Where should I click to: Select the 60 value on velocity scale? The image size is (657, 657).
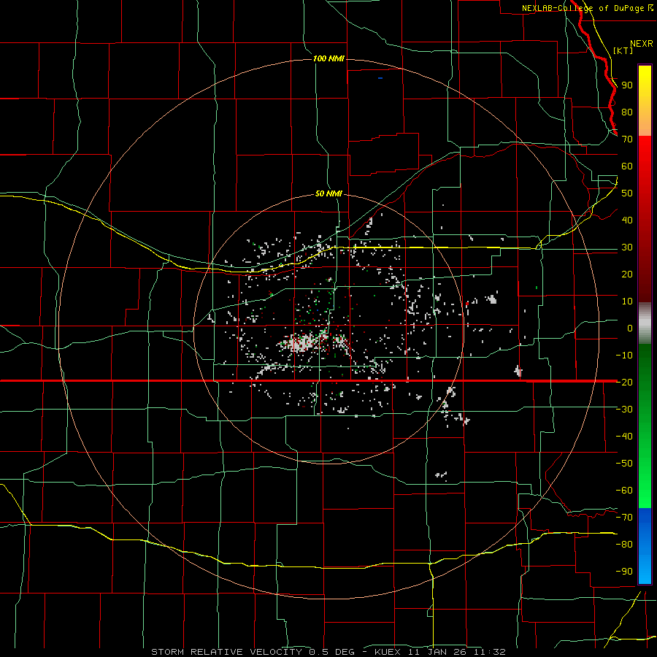(627, 166)
